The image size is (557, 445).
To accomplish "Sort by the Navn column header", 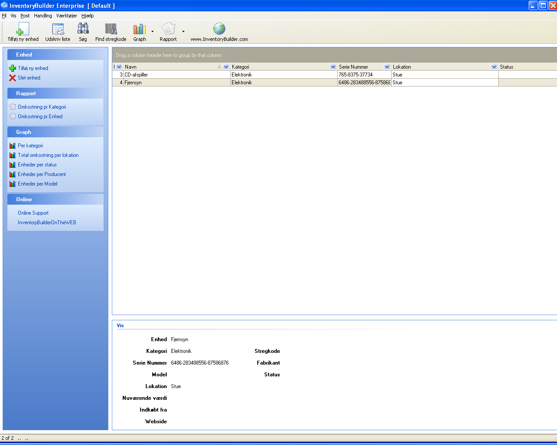I will [170, 67].
